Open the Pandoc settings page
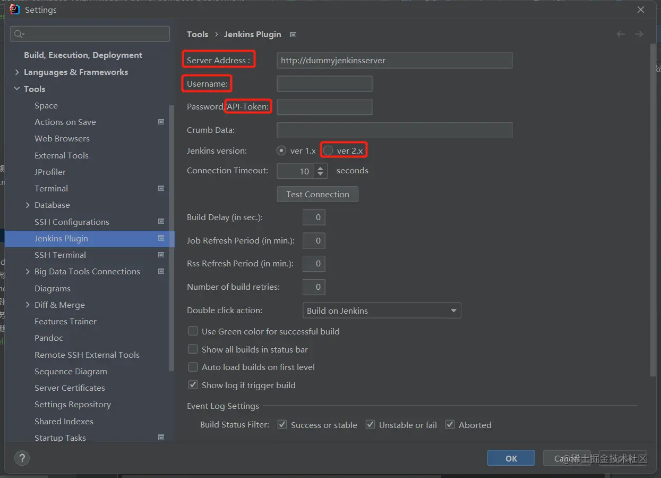 pos(49,338)
